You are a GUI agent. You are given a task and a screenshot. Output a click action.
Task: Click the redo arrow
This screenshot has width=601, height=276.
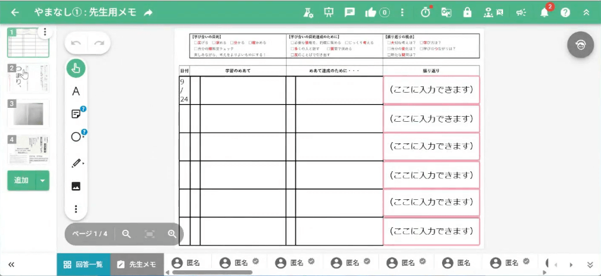click(99, 43)
